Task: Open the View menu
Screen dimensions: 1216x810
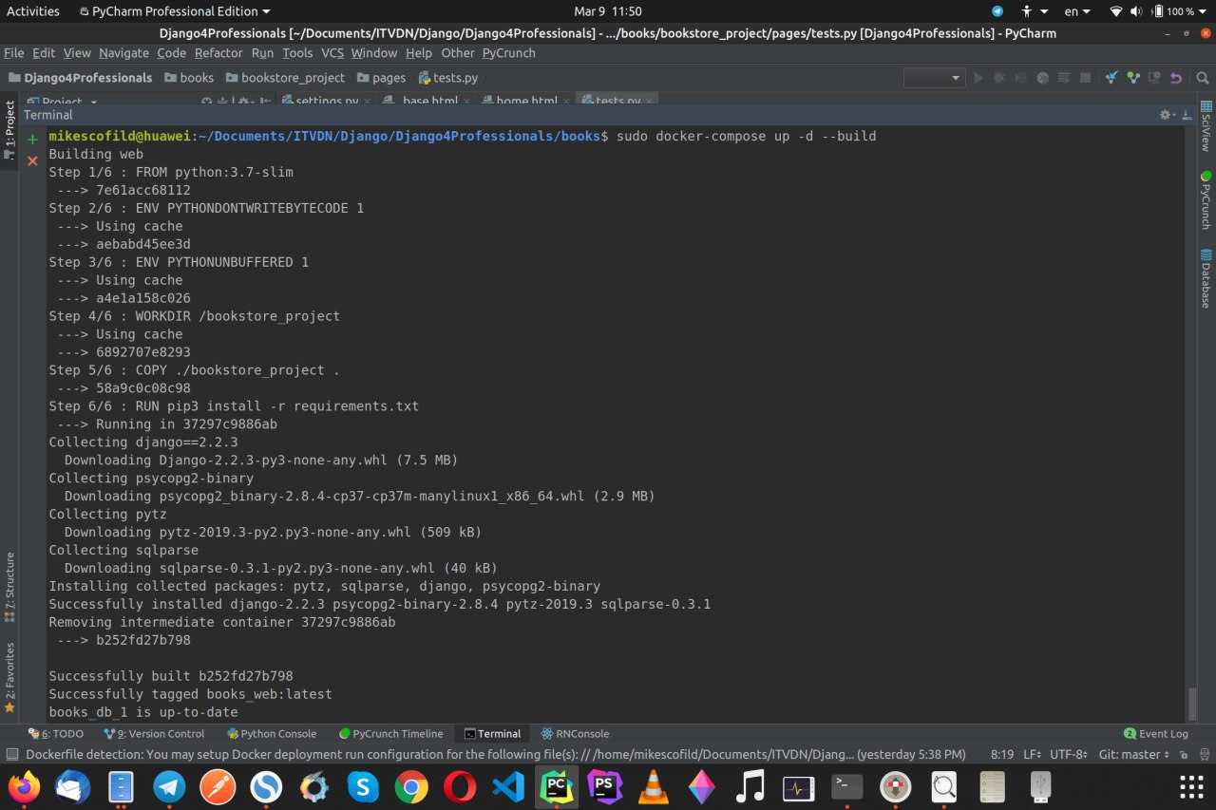Action: click(x=77, y=53)
